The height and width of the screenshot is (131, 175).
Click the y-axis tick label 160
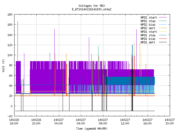(10, 25)
